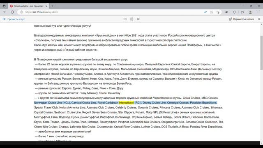The height and width of the screenshot is (148, 263).
Task: Add this page to favorites
Action: [218, 12]
